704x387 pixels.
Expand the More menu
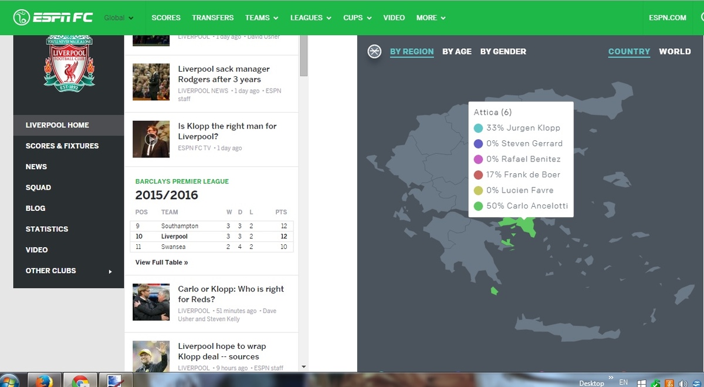click(431, 18)
